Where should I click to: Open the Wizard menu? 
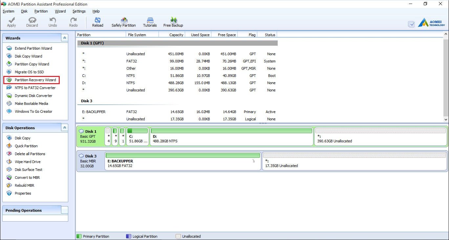pyautogui.click(x=60, y=11)
